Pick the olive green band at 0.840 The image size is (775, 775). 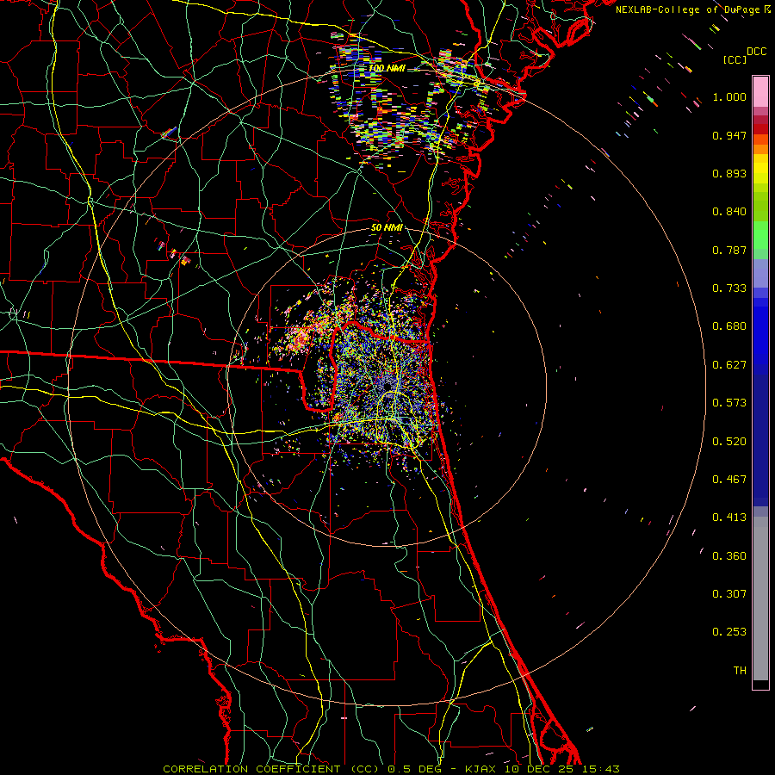pos(760,207)
